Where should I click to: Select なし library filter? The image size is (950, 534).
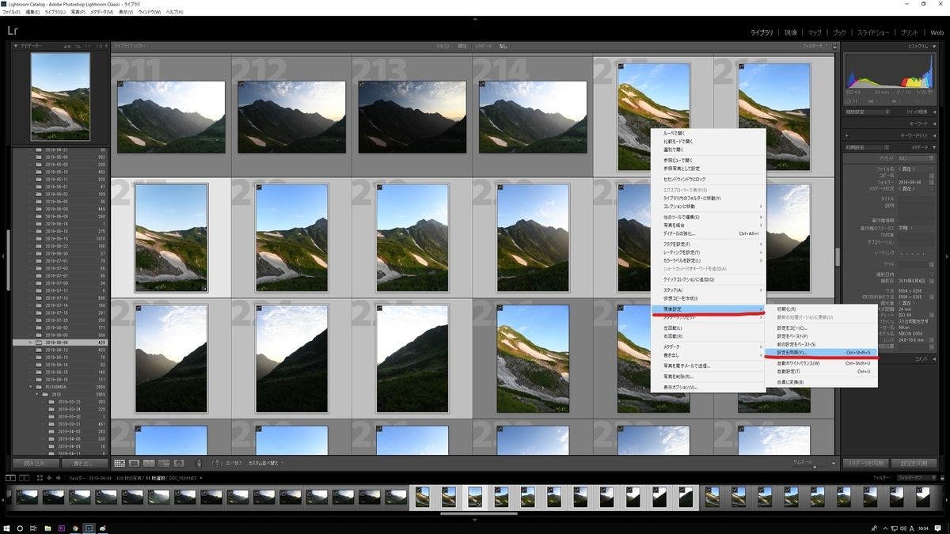pos(503,47)
